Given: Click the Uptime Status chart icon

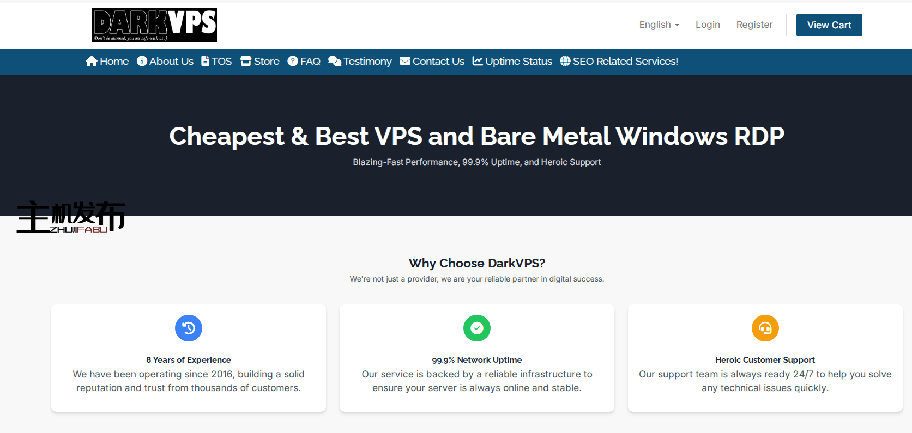Looking at the screenshot, I should 478,62.
